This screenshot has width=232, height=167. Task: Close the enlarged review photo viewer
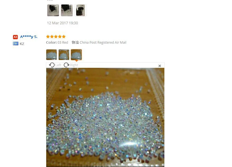160,66
